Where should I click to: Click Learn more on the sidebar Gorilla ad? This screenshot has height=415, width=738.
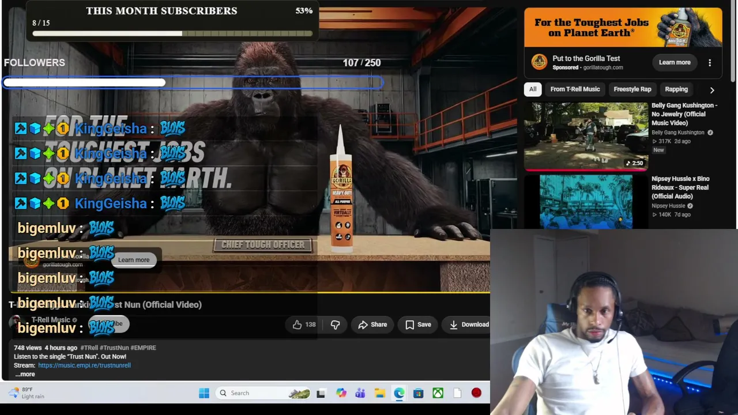click(x=675, y=62)
